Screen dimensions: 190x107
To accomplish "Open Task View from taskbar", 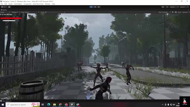I will pyautogui.click(x=43, y=104).
